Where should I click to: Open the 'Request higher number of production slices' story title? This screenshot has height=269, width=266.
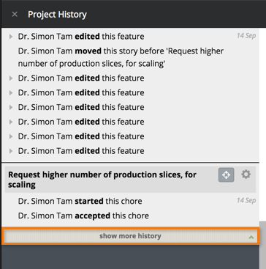click(x=102, y=180)
